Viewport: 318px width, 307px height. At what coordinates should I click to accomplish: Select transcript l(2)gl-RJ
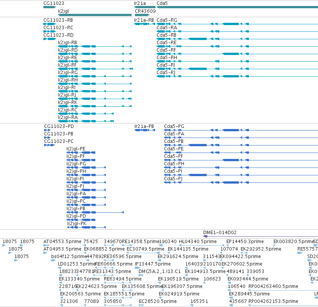[x=67, y=95]
